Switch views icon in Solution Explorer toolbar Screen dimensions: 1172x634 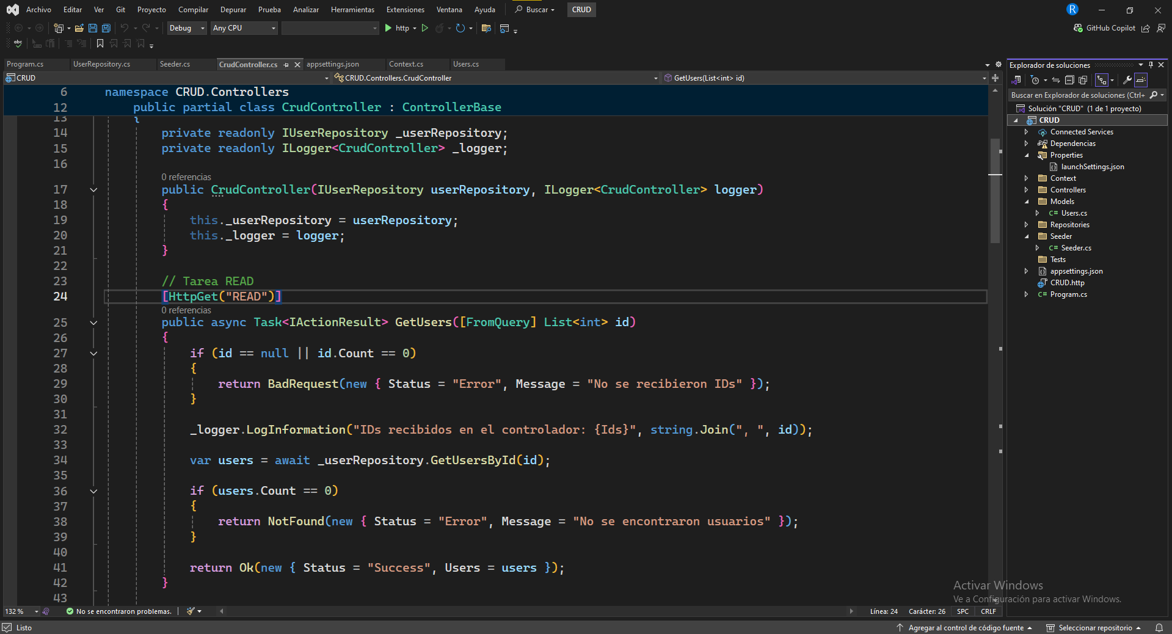1017,80
